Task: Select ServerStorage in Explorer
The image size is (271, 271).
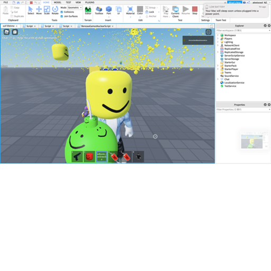Action: (x=231, y=59)
